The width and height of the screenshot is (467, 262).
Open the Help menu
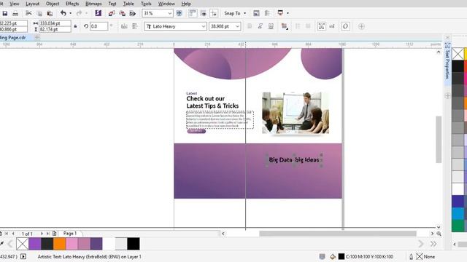(186, 4)
